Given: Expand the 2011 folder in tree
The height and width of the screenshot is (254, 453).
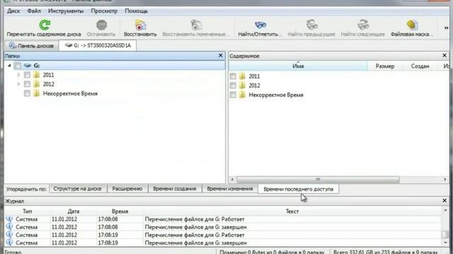Looking at the screenshot, I should [x=18, y=75].
